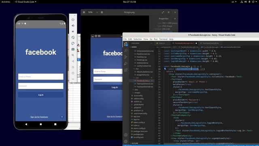Open the Source Control view in VS Code
The width and height of the screenshot is (259, 146).
126,57
